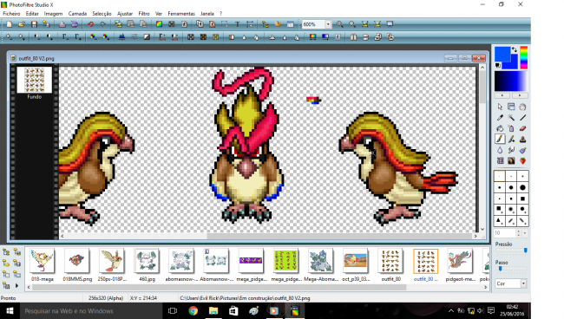Select the Fundo layer thumbnail
This screenshot has width=564, height=319.
coord(35,80)
